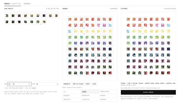Pick the third credit in Your Credits top row
This screenshot has height=107, width=179.
[19, 16]
